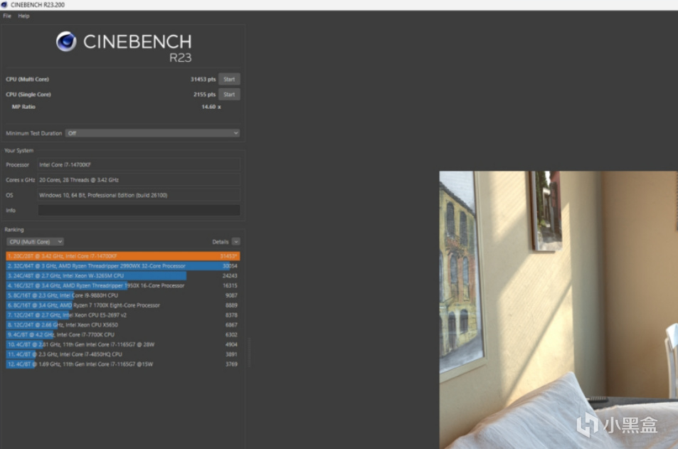Click the rendered room image preview
Viewport: 678px width, 449px height.
coord(558,310)
